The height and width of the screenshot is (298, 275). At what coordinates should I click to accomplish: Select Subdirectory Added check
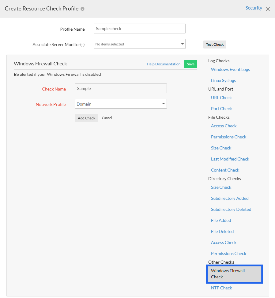[230, 198]
